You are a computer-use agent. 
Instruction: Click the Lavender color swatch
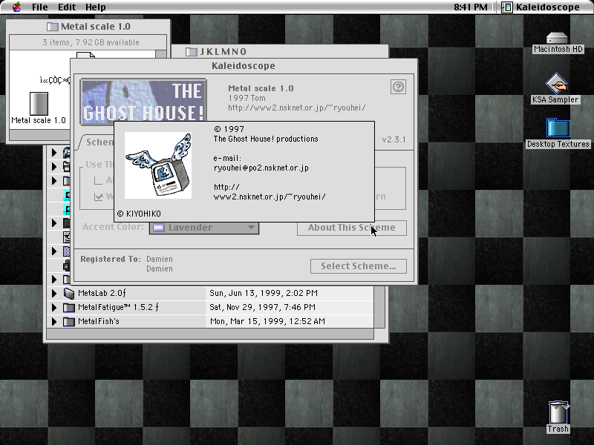click(x=158, y=228)
